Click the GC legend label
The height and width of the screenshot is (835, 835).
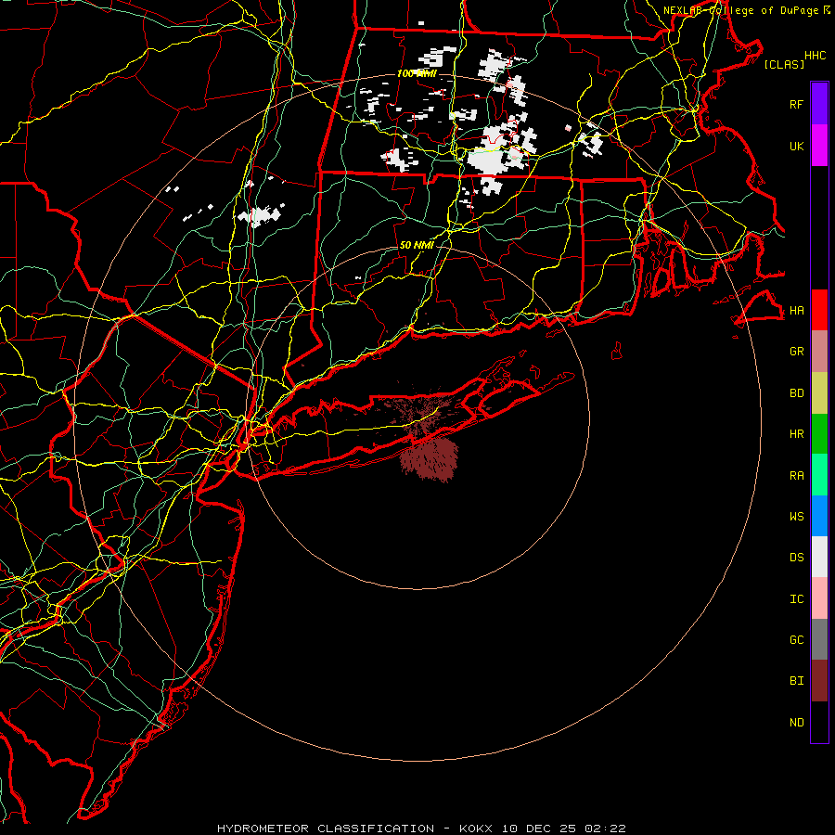[x=797, y=640]
